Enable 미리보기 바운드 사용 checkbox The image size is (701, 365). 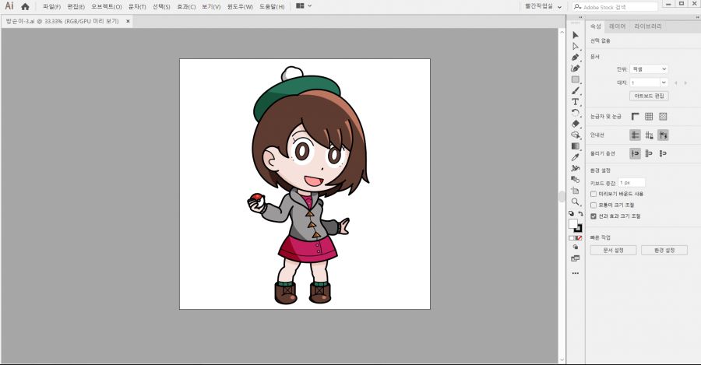(594, 194)
